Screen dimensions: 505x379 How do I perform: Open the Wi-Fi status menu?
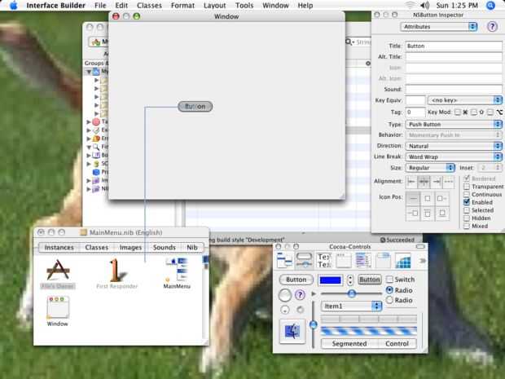[410, 5]
